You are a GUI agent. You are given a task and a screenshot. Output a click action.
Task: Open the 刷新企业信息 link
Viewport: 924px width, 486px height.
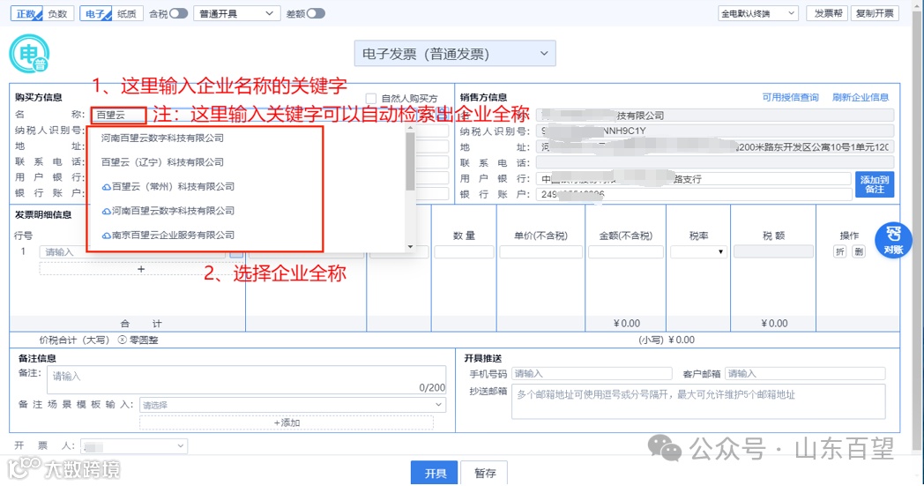point(861,97)
